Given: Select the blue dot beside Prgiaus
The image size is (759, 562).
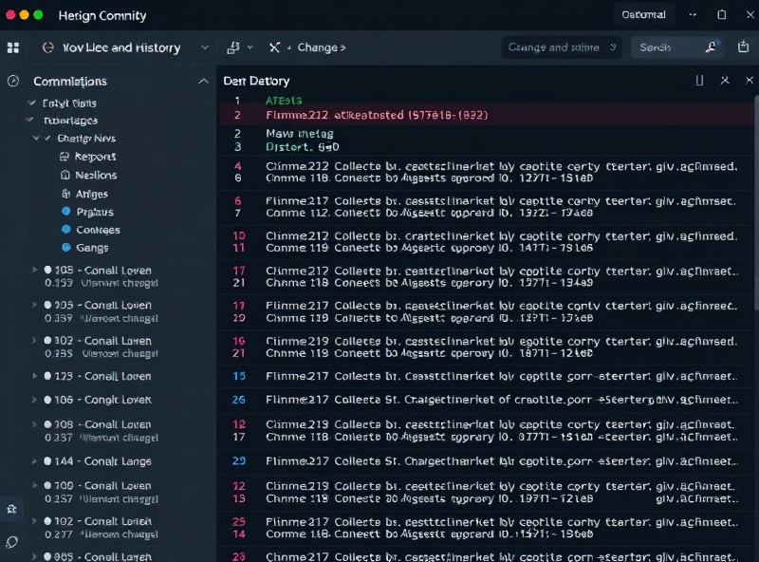Looking at the screenshot, I should [66, 212].
